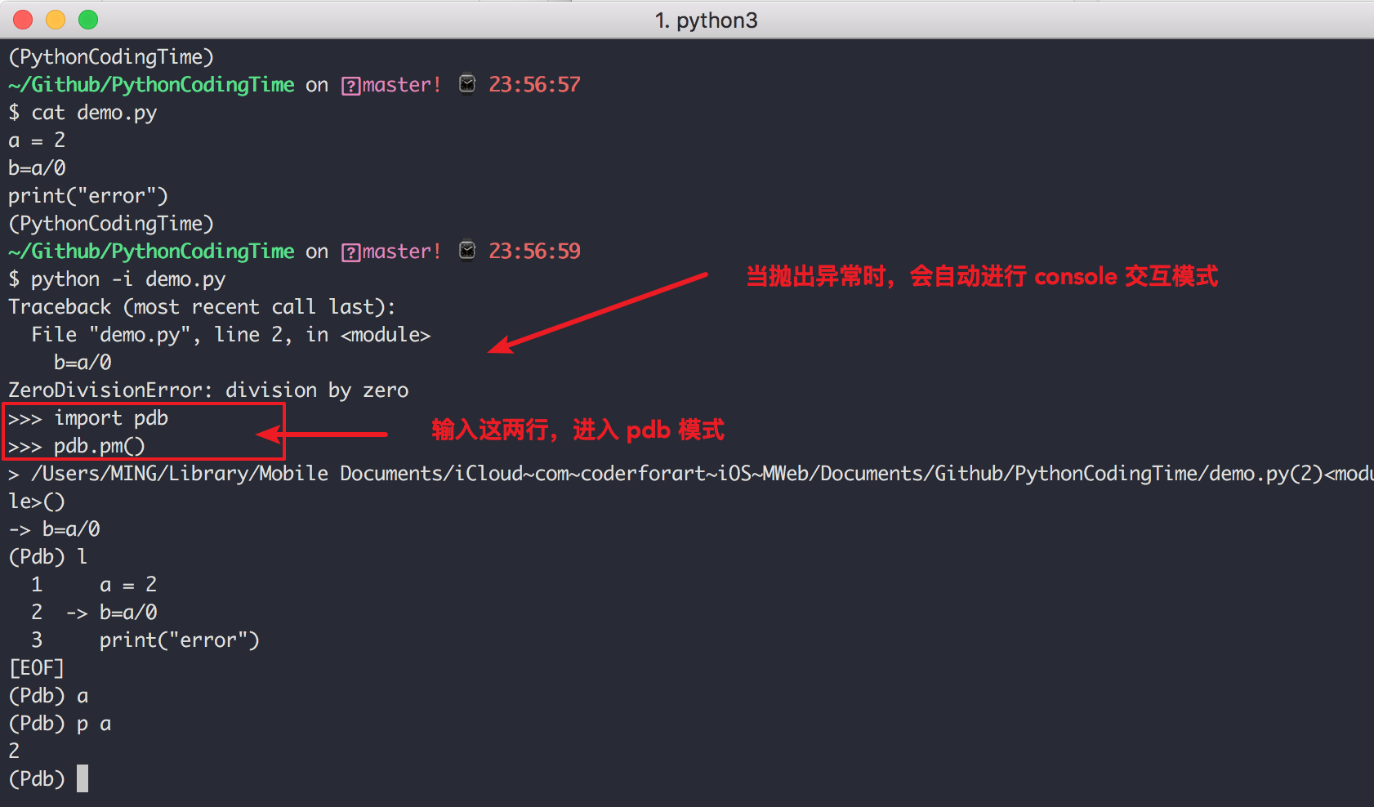This screenshot has width=1374, height=807.
Task: Click the watch icon beside 23:56:59
Action: coord(467,251)
